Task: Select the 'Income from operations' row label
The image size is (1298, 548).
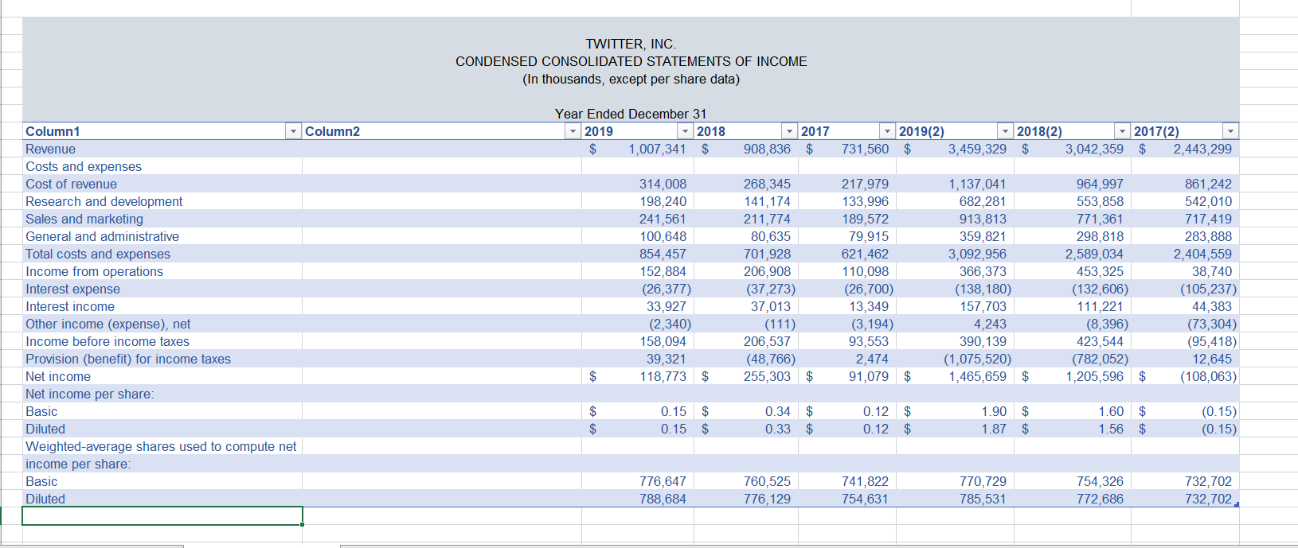Action: pos(94,271)
